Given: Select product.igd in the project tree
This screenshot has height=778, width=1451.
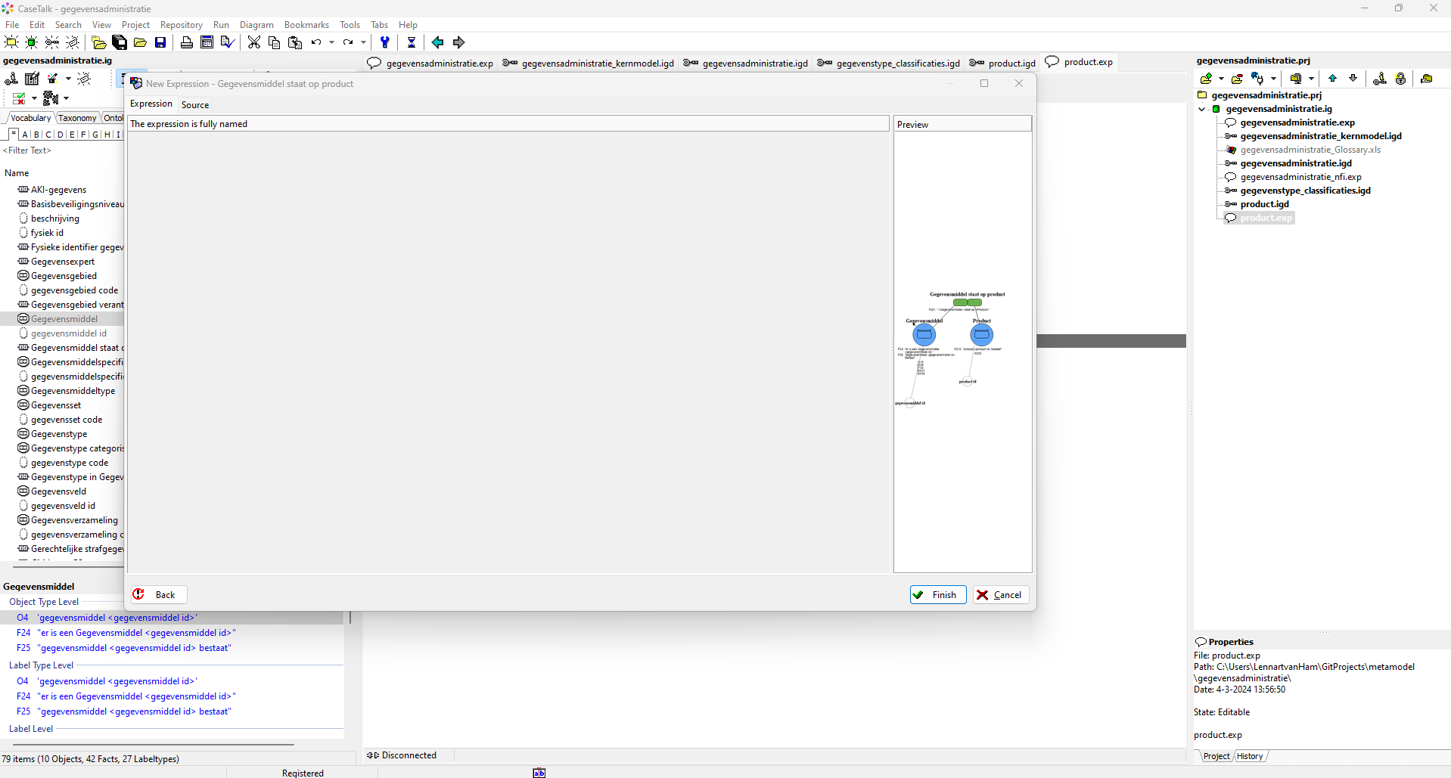Looking at the screenshot, I should (1264, 204).
